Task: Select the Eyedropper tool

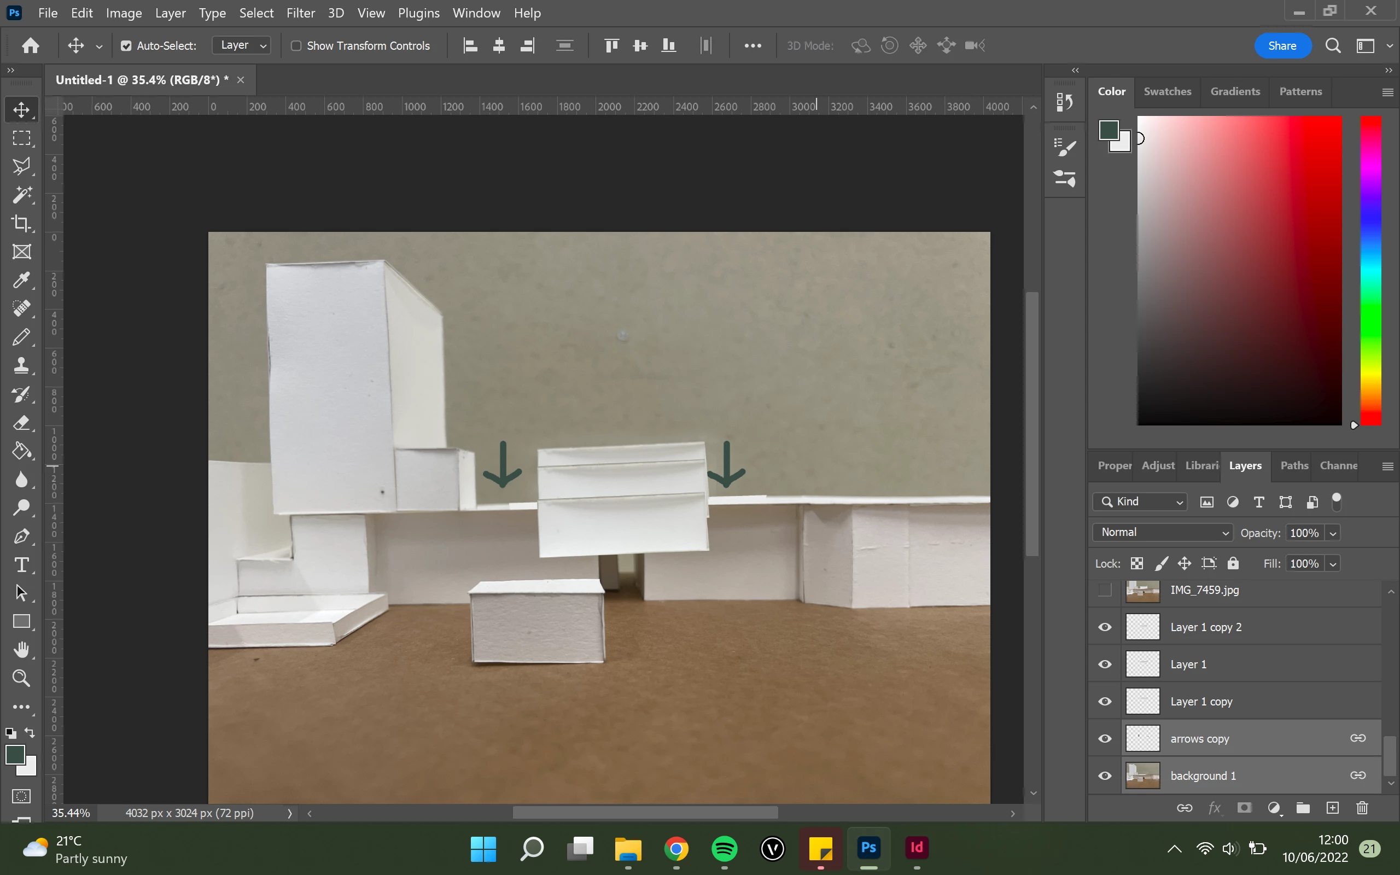Action: (21, 280)
